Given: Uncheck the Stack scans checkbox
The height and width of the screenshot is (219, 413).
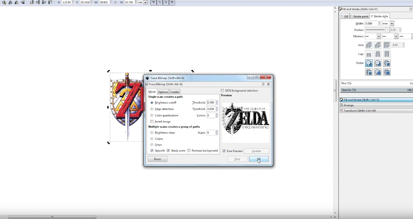Looking at the screenshot, I should (168, 150).
